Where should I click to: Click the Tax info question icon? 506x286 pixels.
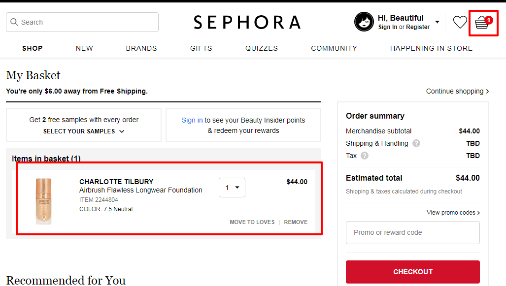[365, 156]
